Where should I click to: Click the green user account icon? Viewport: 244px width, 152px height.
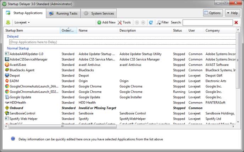(8, 22)
